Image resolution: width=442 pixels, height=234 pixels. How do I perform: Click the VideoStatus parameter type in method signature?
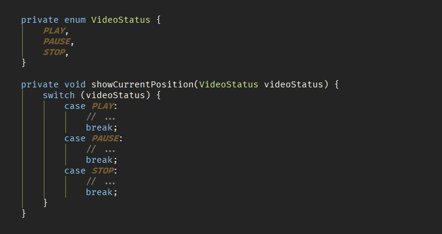228,84
